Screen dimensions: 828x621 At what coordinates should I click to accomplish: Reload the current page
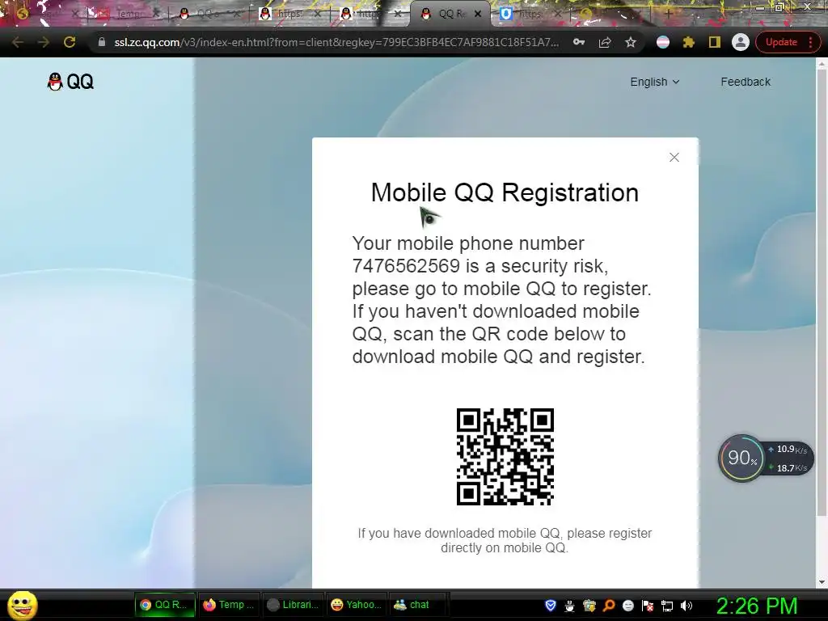(x=70, y=42)
